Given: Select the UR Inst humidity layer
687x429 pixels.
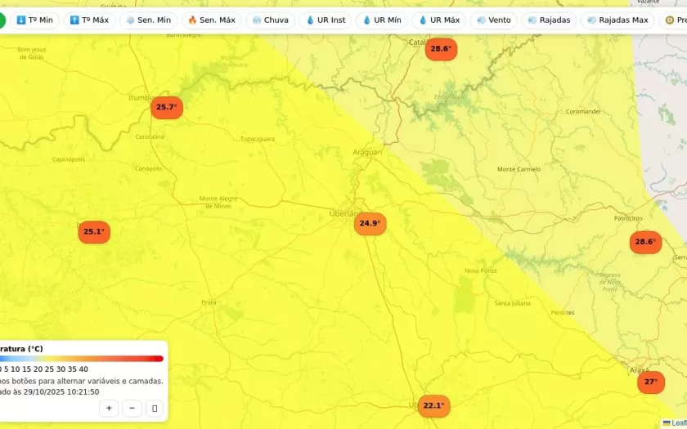Looking at the screenshot, I should (x=326, y=20).
